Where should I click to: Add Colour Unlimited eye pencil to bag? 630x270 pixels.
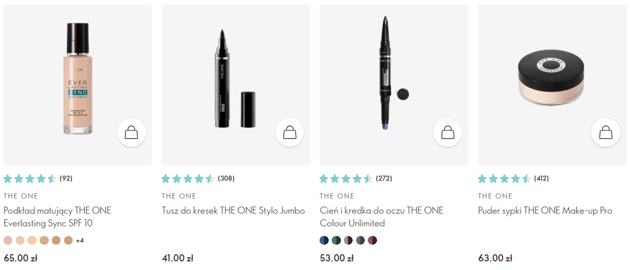448,133
